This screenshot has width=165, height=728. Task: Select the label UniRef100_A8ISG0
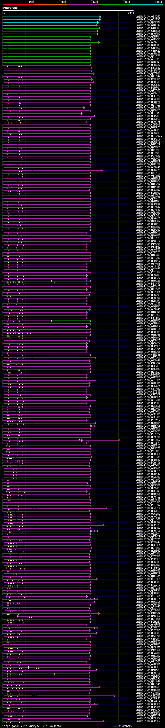point(148,440)
